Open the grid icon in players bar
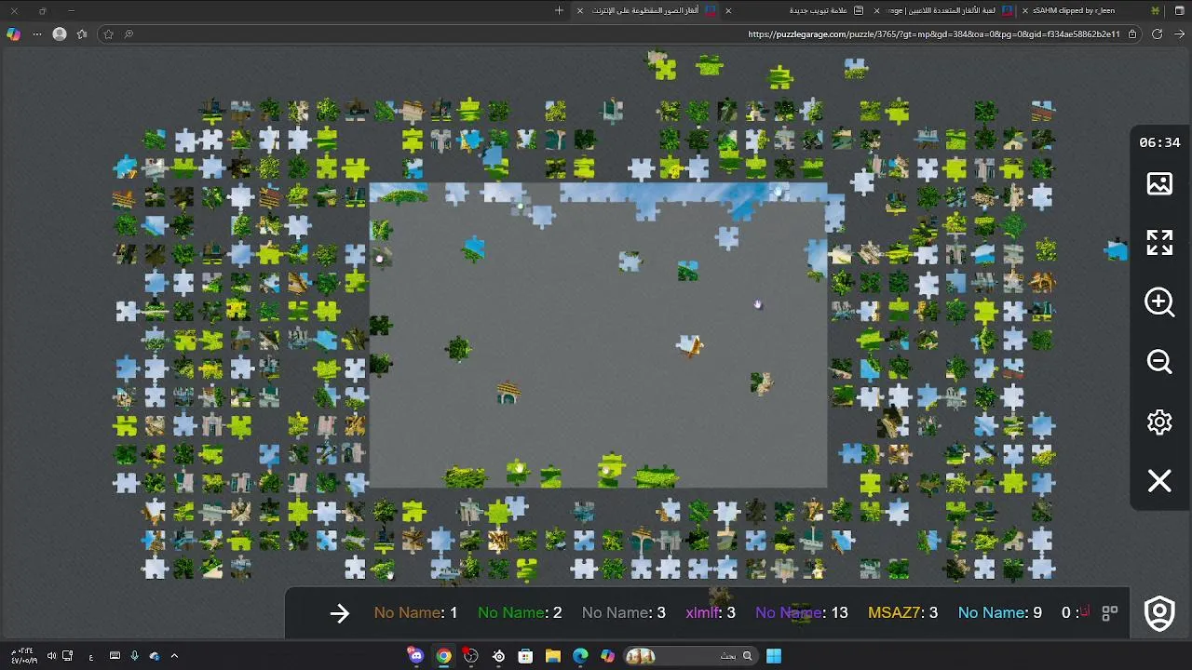1192x670 pixels. (1110, 613)
